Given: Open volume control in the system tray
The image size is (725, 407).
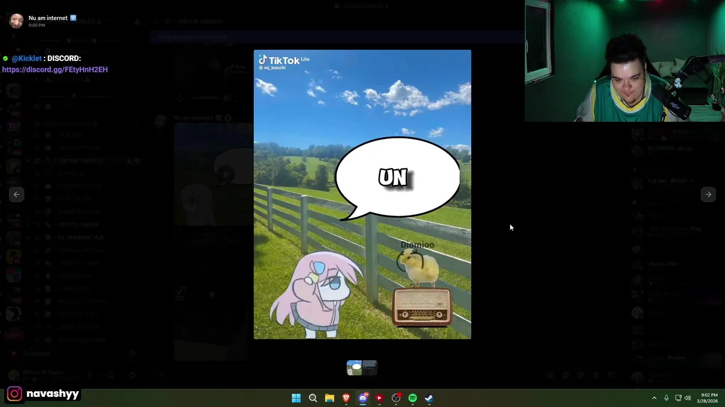Looking at the screenshot, I should coord(688,398).
